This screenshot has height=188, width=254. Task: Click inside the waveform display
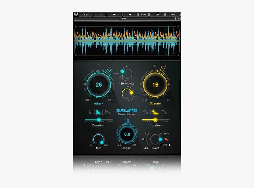point(127,40)
